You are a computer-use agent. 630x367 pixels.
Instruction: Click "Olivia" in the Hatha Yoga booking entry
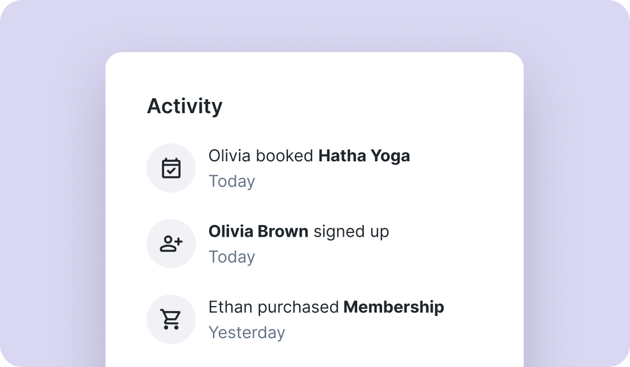tap(229, 156)
